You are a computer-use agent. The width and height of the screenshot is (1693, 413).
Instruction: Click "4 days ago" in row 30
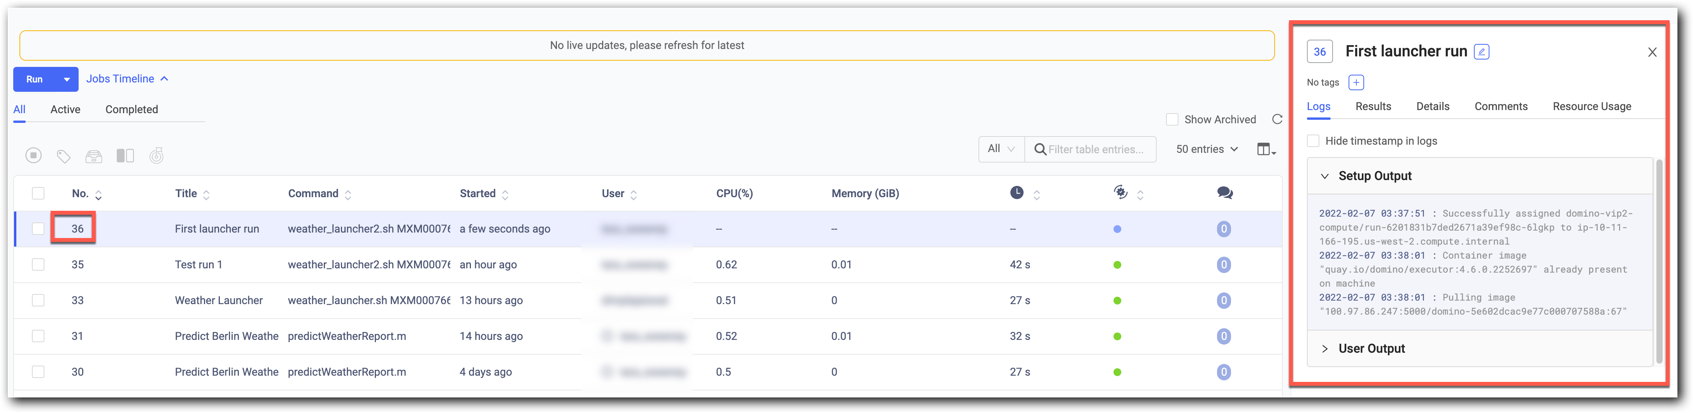tap(486, 372)
